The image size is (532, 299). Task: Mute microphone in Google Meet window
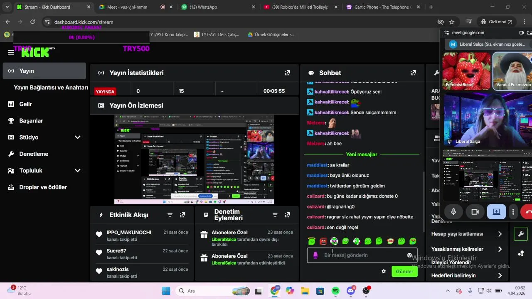pyautogui.click(x=453, y=212)
